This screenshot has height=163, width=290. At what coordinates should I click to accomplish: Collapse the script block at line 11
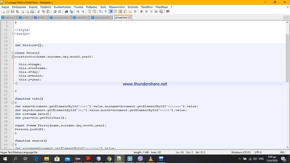(13, 34)
